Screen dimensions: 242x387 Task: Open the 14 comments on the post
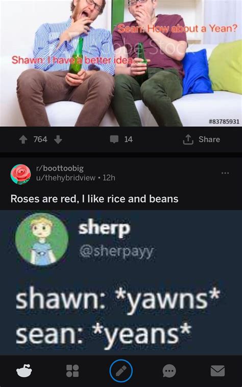tap(121, 140)
